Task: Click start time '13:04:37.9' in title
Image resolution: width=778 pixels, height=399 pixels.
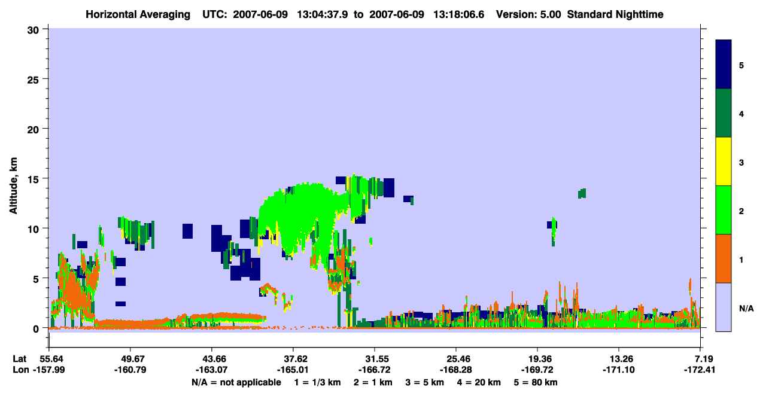Action: click(x=324, y=14)
